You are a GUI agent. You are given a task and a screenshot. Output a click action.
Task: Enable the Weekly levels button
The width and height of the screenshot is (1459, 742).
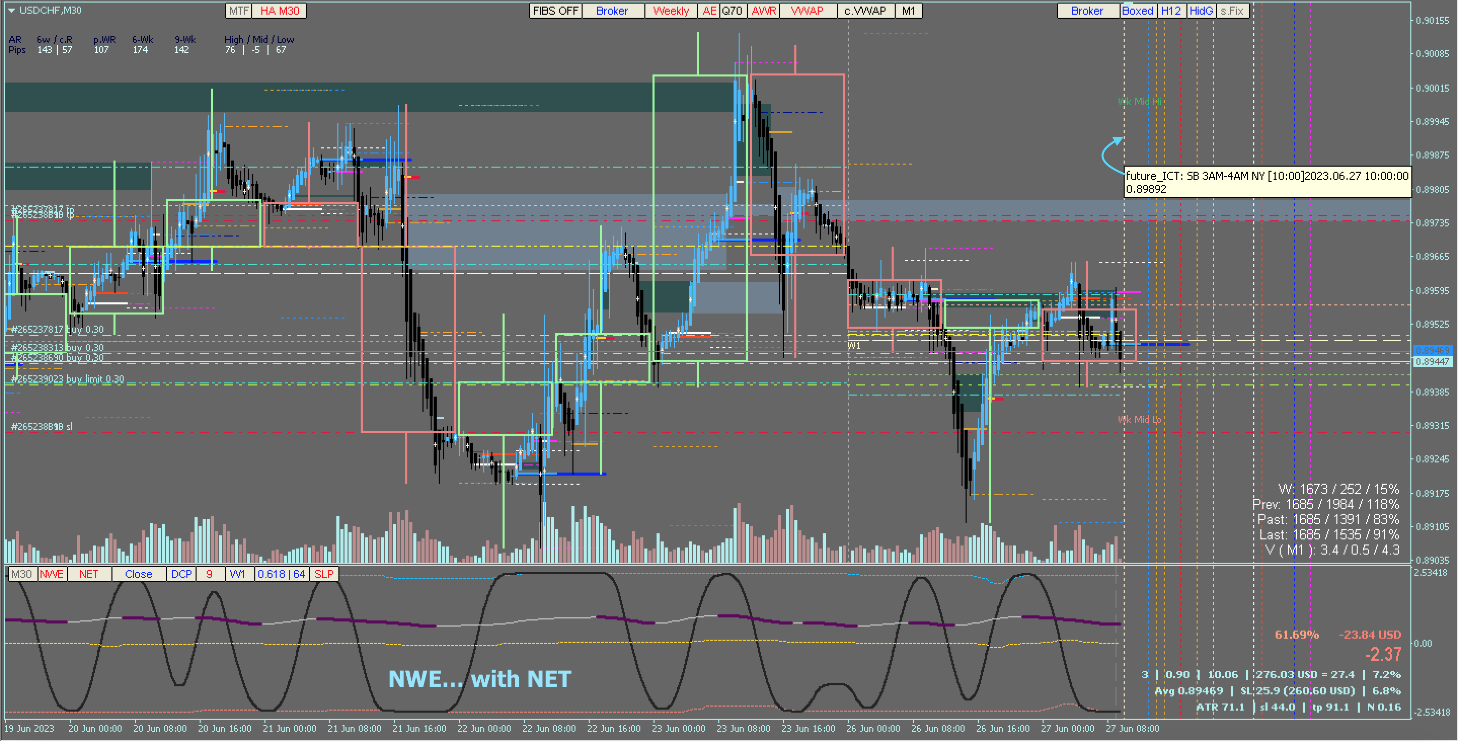click(671, 11)
